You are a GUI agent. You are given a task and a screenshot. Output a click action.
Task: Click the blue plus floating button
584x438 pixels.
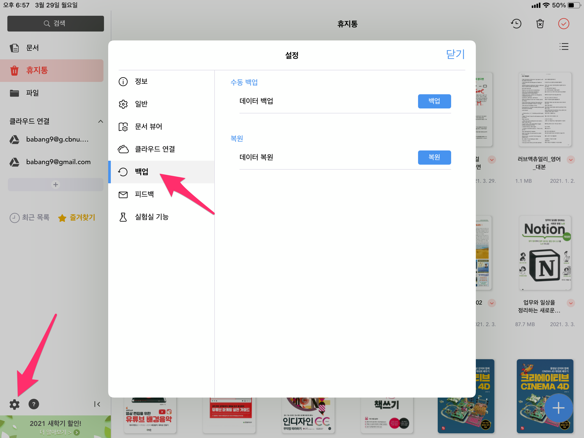pos(558,408)
